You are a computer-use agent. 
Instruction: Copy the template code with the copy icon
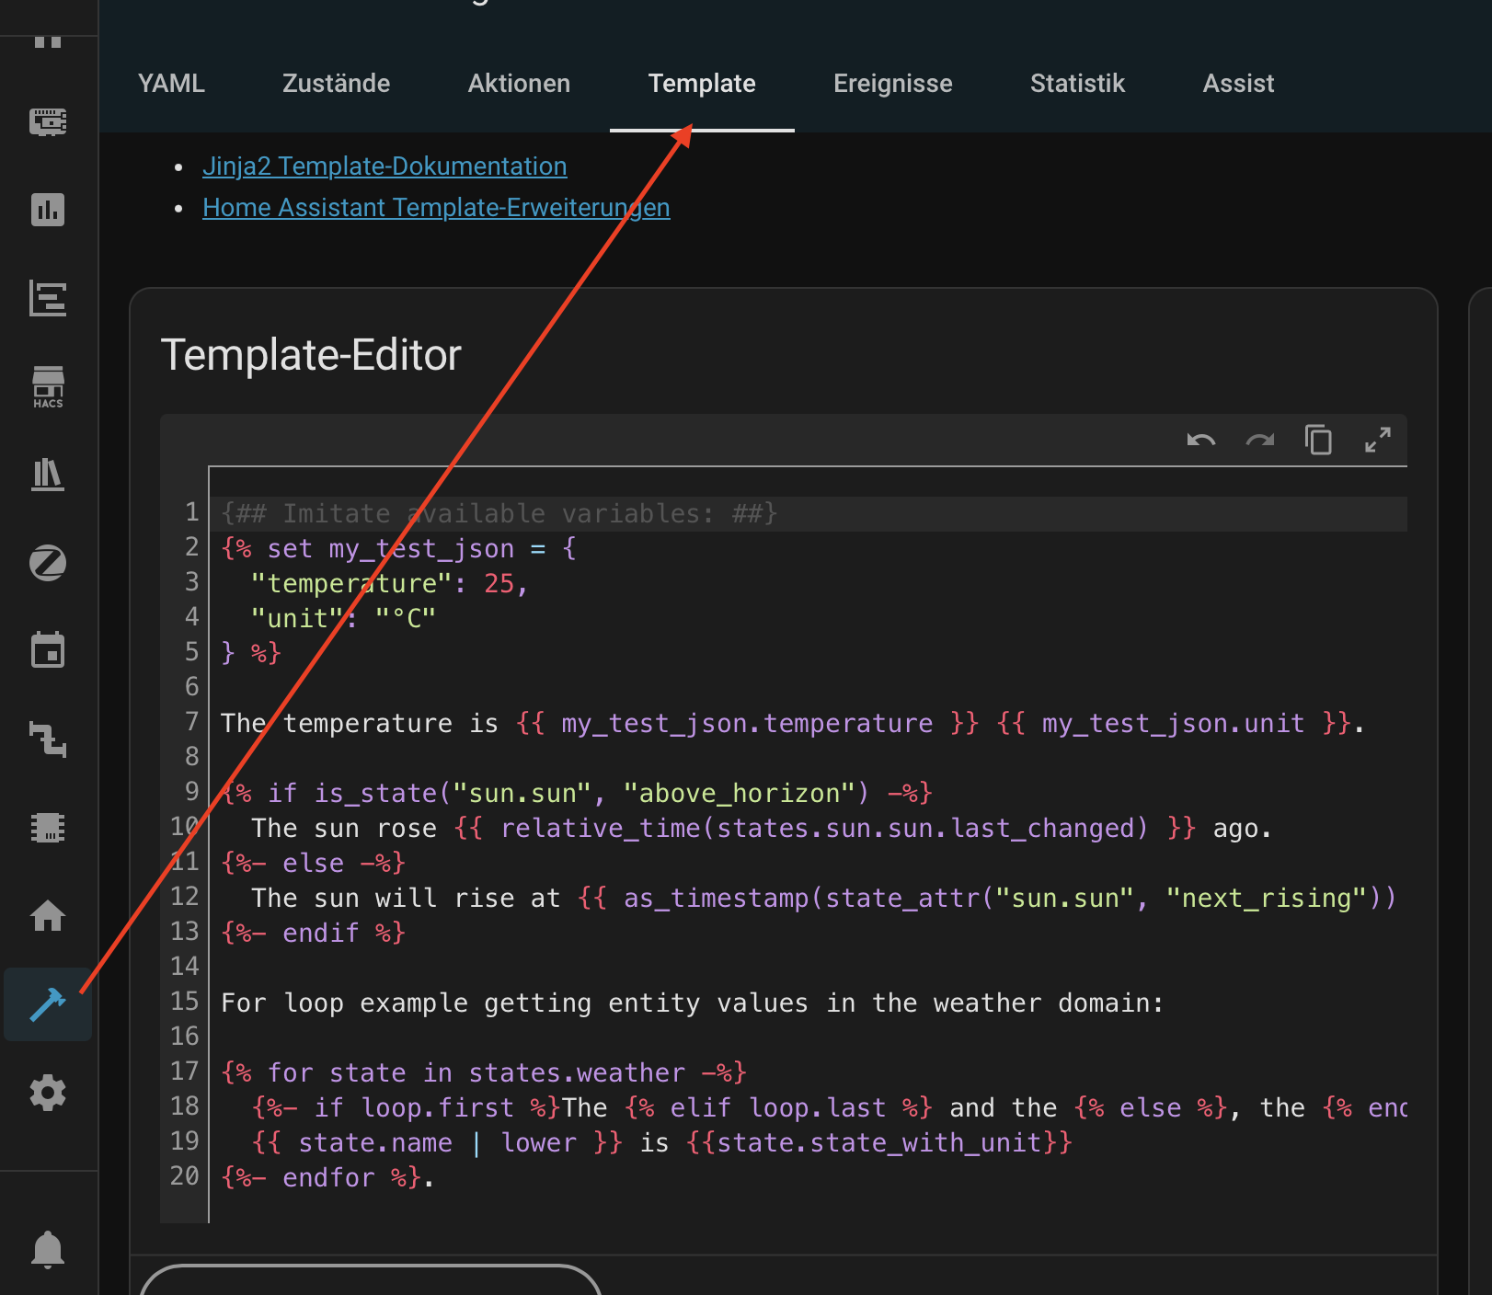1319,441
